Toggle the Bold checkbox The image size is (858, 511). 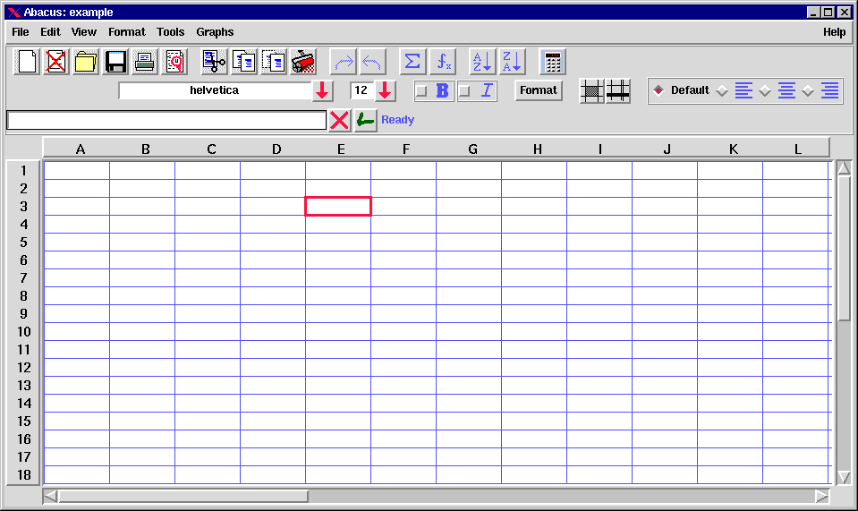(421, 90)
